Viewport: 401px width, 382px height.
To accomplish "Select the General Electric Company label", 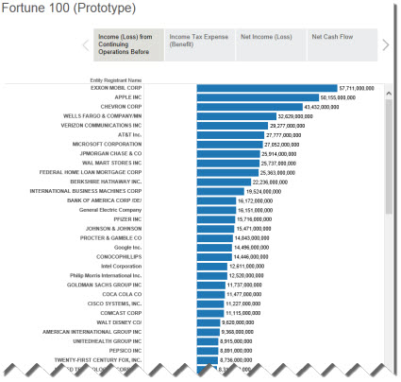I will (110, 210).
